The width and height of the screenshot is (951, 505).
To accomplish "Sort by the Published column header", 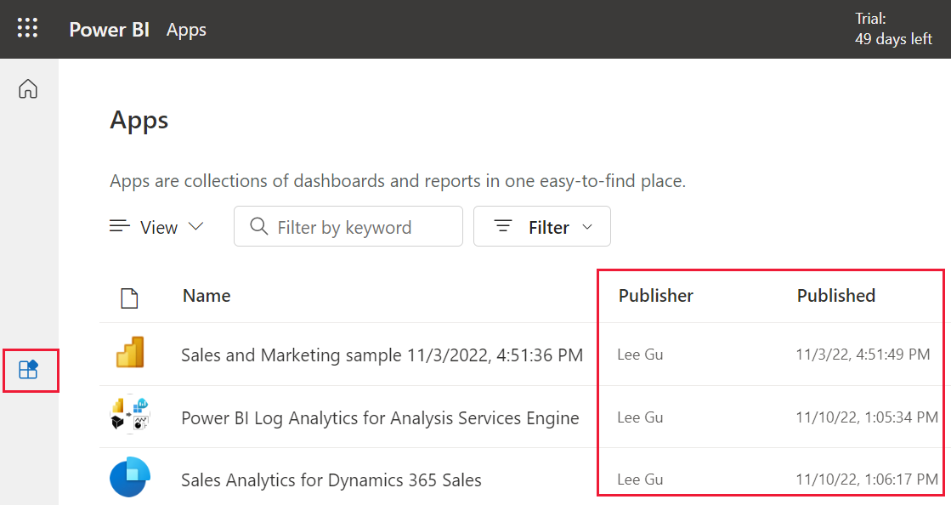I will pyautogui.click(x=835, y=296).
